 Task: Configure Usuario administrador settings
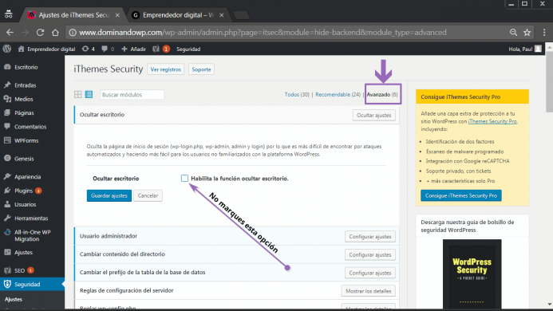tap(370, 237)
